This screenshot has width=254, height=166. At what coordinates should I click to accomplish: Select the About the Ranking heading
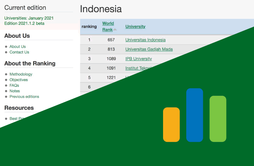click(30, 63)
